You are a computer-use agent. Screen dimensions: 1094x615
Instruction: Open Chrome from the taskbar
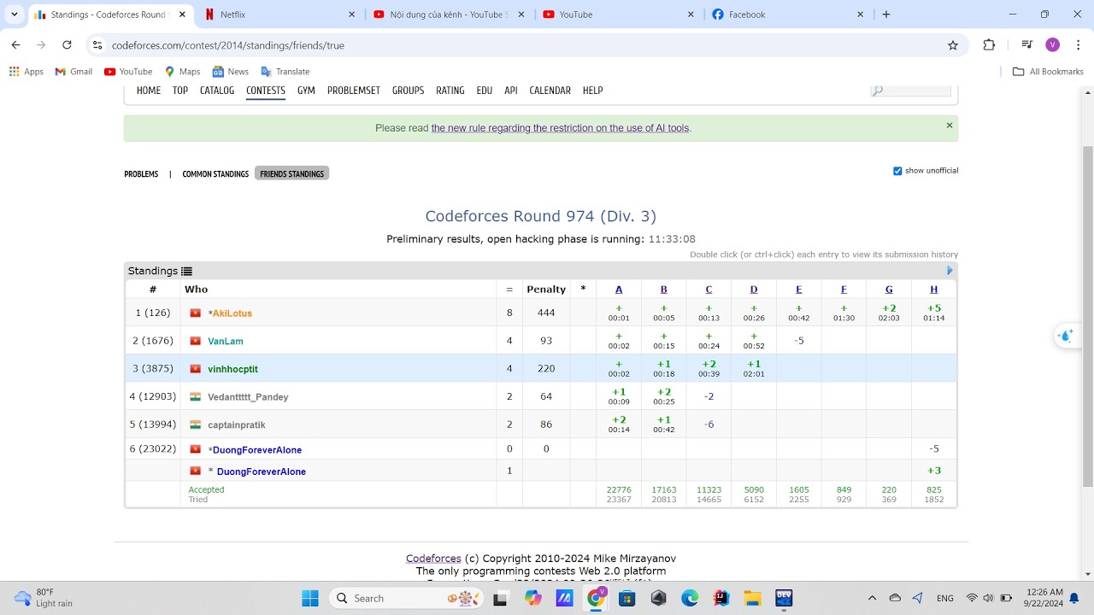[x=597, y=598]
